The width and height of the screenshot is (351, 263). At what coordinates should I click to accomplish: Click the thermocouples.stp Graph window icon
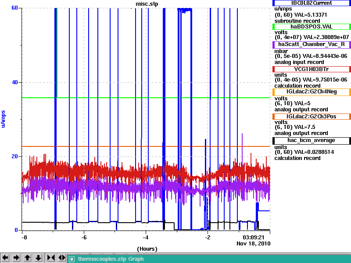pyautogui.click(x=72, y=259)
